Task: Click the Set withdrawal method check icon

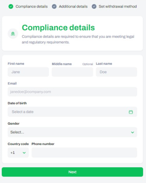Action: click(94, 6)
